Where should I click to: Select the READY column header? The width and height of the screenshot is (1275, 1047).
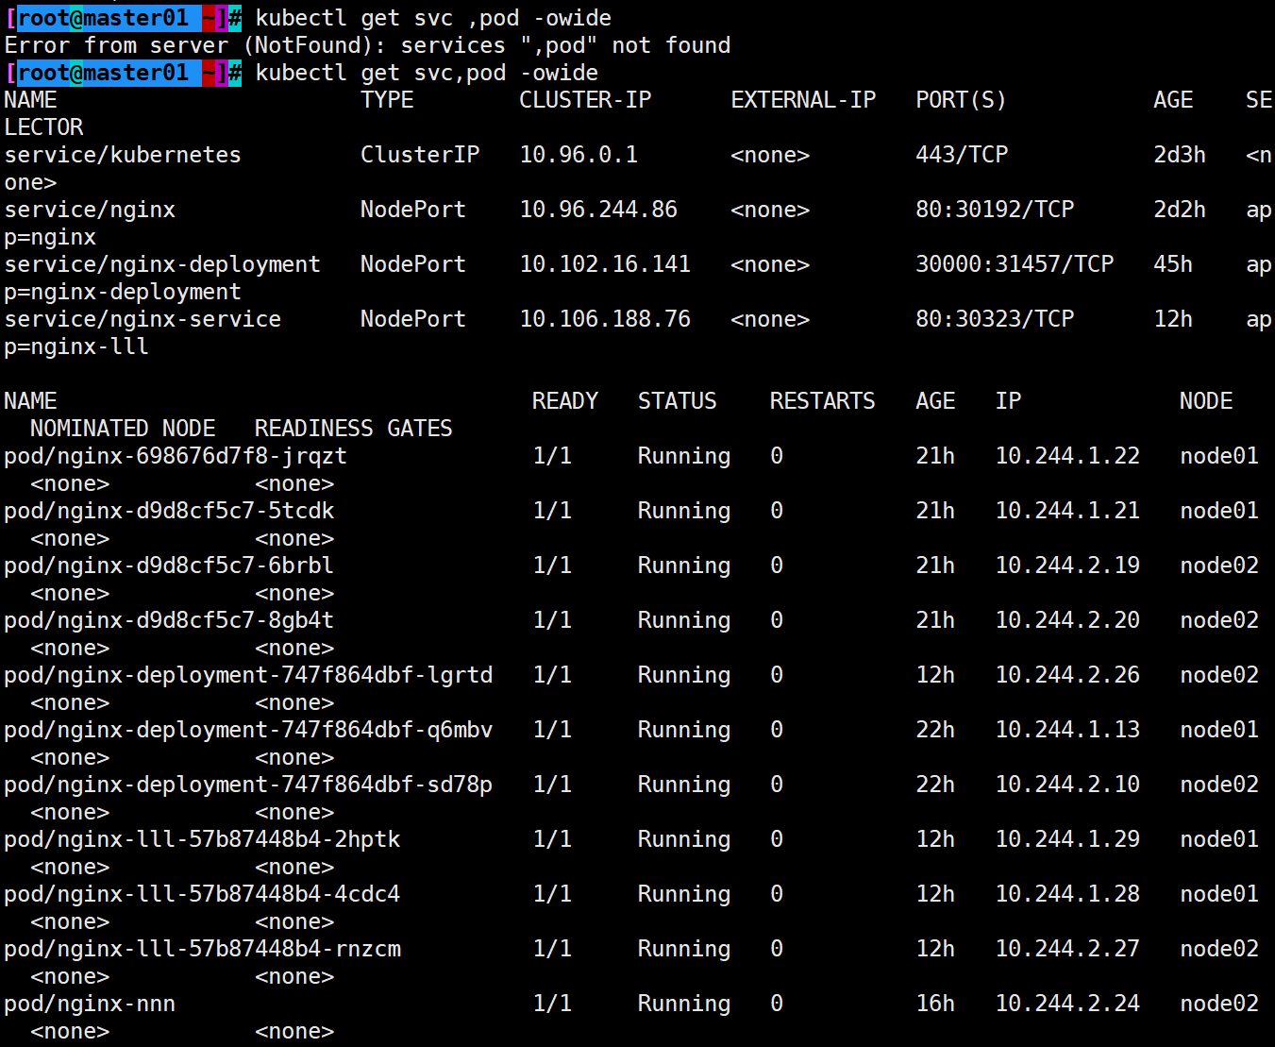coord(565,401)
